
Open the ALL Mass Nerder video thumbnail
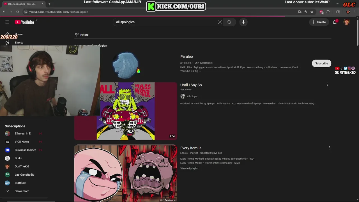(x=126, y=111)
